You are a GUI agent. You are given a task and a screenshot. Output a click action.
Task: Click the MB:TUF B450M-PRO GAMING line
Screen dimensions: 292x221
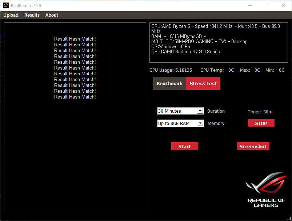click(x=199, y=41)
